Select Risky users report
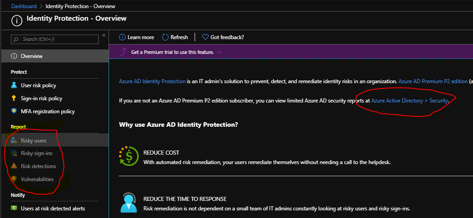 (55, 140)
